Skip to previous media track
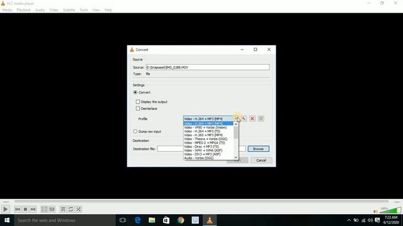The height and width of the screenshot is (226, 403). click(x=18, y=209)
